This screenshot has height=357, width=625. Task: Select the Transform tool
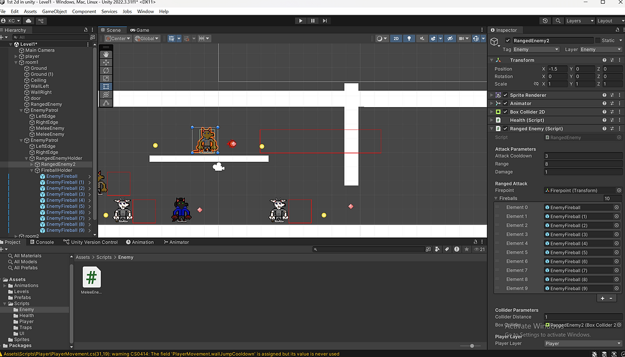[106, 94]
